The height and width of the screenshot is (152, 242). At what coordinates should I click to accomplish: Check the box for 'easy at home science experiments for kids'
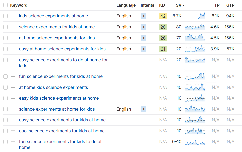5,49
